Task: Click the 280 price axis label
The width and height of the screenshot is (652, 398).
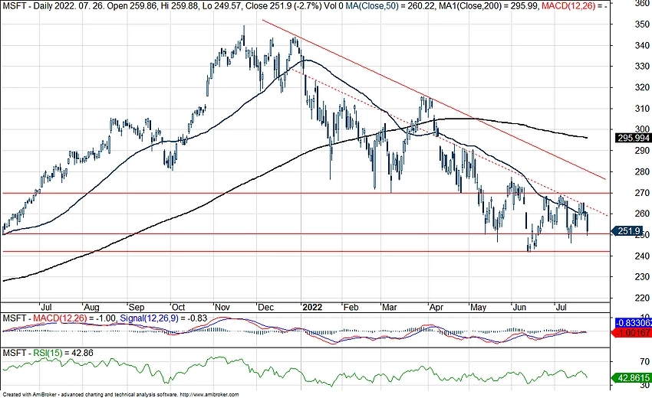Action: pos(642,171)
